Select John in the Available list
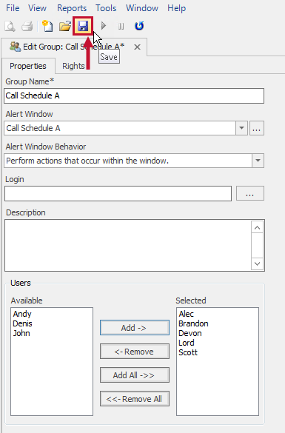Screen dimensions: 285x433 point(21,333)
